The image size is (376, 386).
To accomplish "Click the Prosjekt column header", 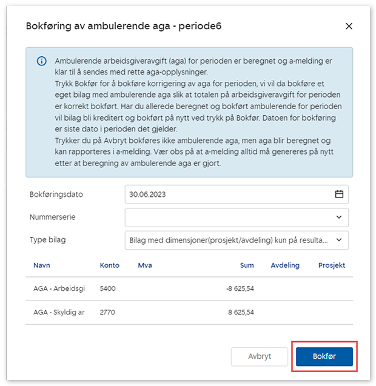I will pyautogui.click(x=332, y=265).
